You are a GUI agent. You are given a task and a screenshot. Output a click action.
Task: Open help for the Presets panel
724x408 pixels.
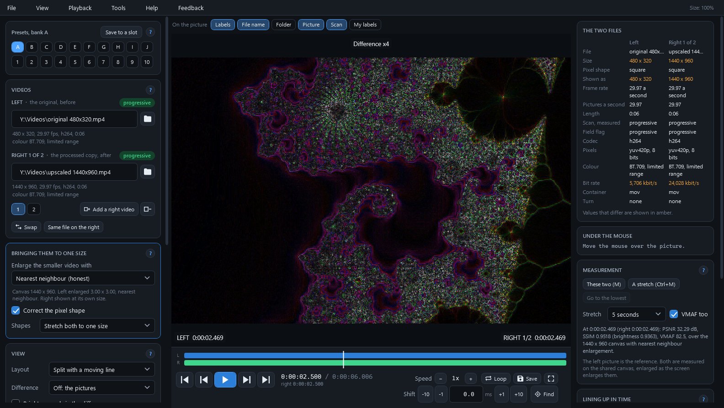150,32
